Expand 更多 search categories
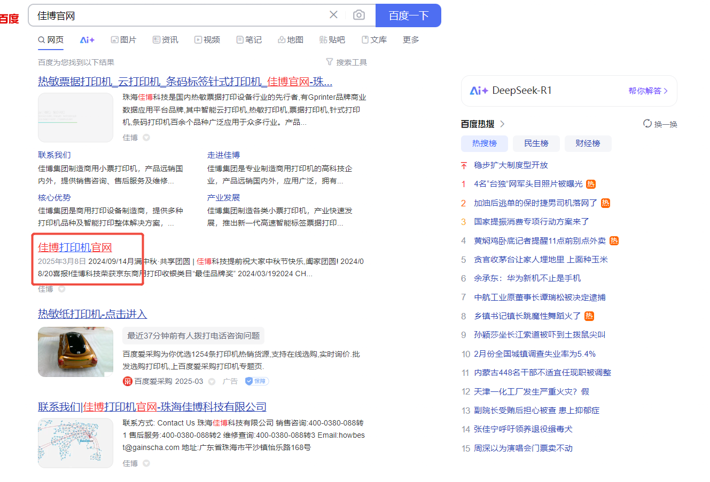The width and height of the screenshot is (710, 482). coord(411,39)
